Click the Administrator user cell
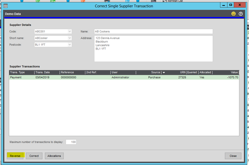The image size is (249, 165). 120,77
